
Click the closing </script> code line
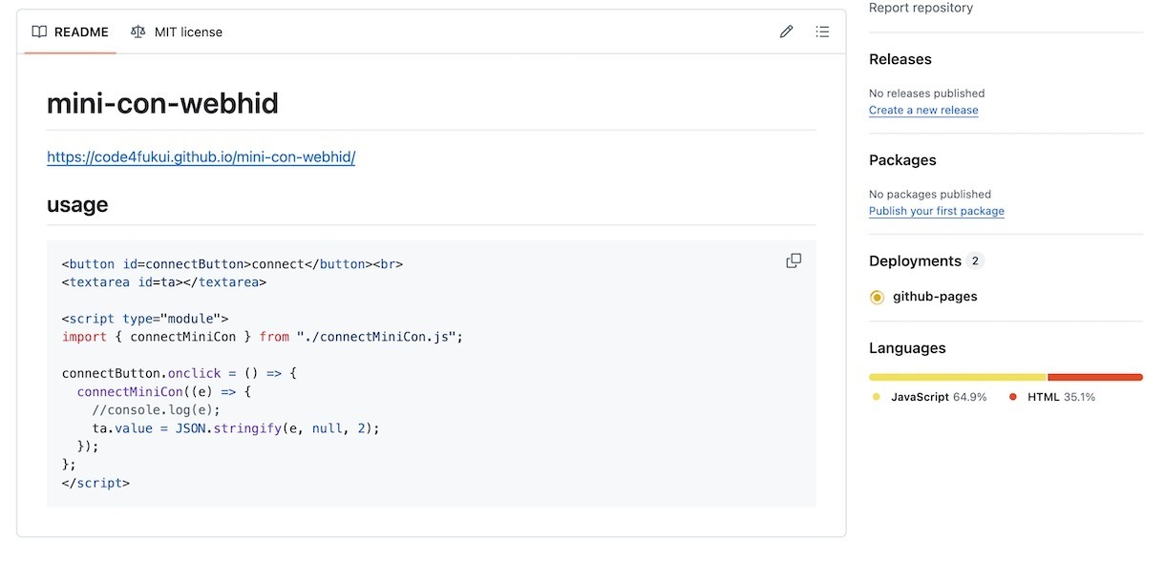pos(95,483)
